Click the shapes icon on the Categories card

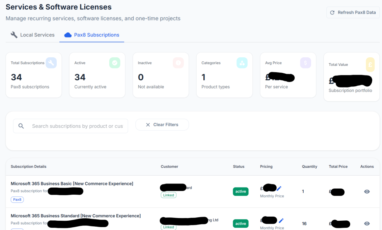pos(242,63)
